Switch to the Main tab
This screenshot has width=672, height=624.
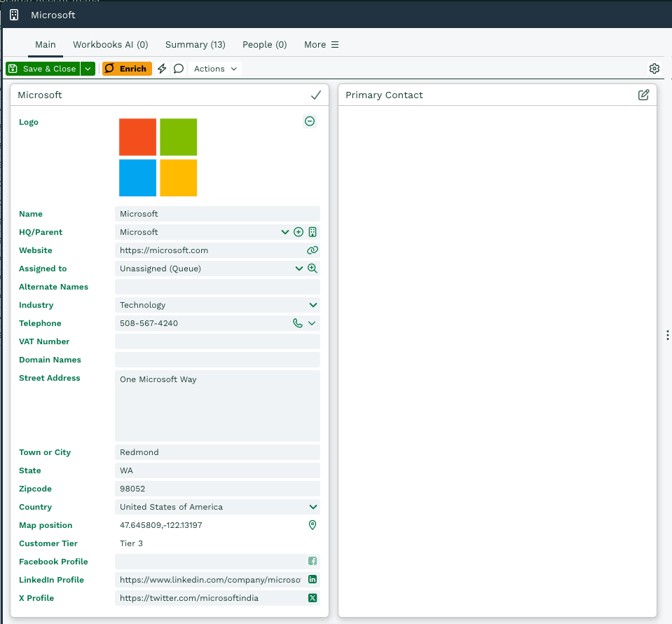(46, 45)
